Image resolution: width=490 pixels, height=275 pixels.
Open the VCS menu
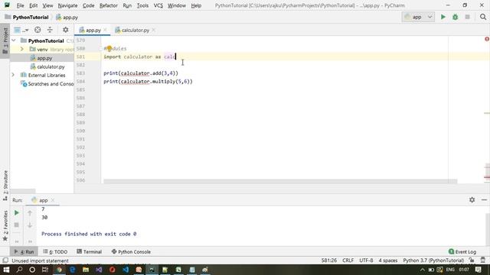pyautogui.click(x=158, y=5)
